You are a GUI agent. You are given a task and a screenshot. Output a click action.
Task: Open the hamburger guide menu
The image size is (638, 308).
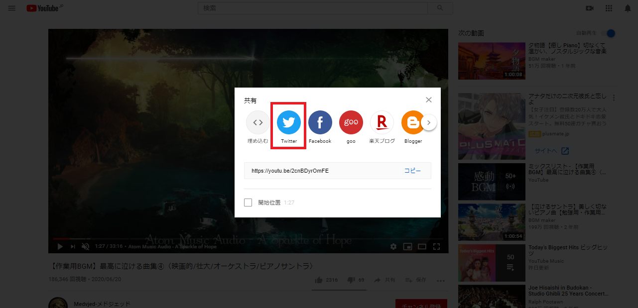click(x=12, y=8)
